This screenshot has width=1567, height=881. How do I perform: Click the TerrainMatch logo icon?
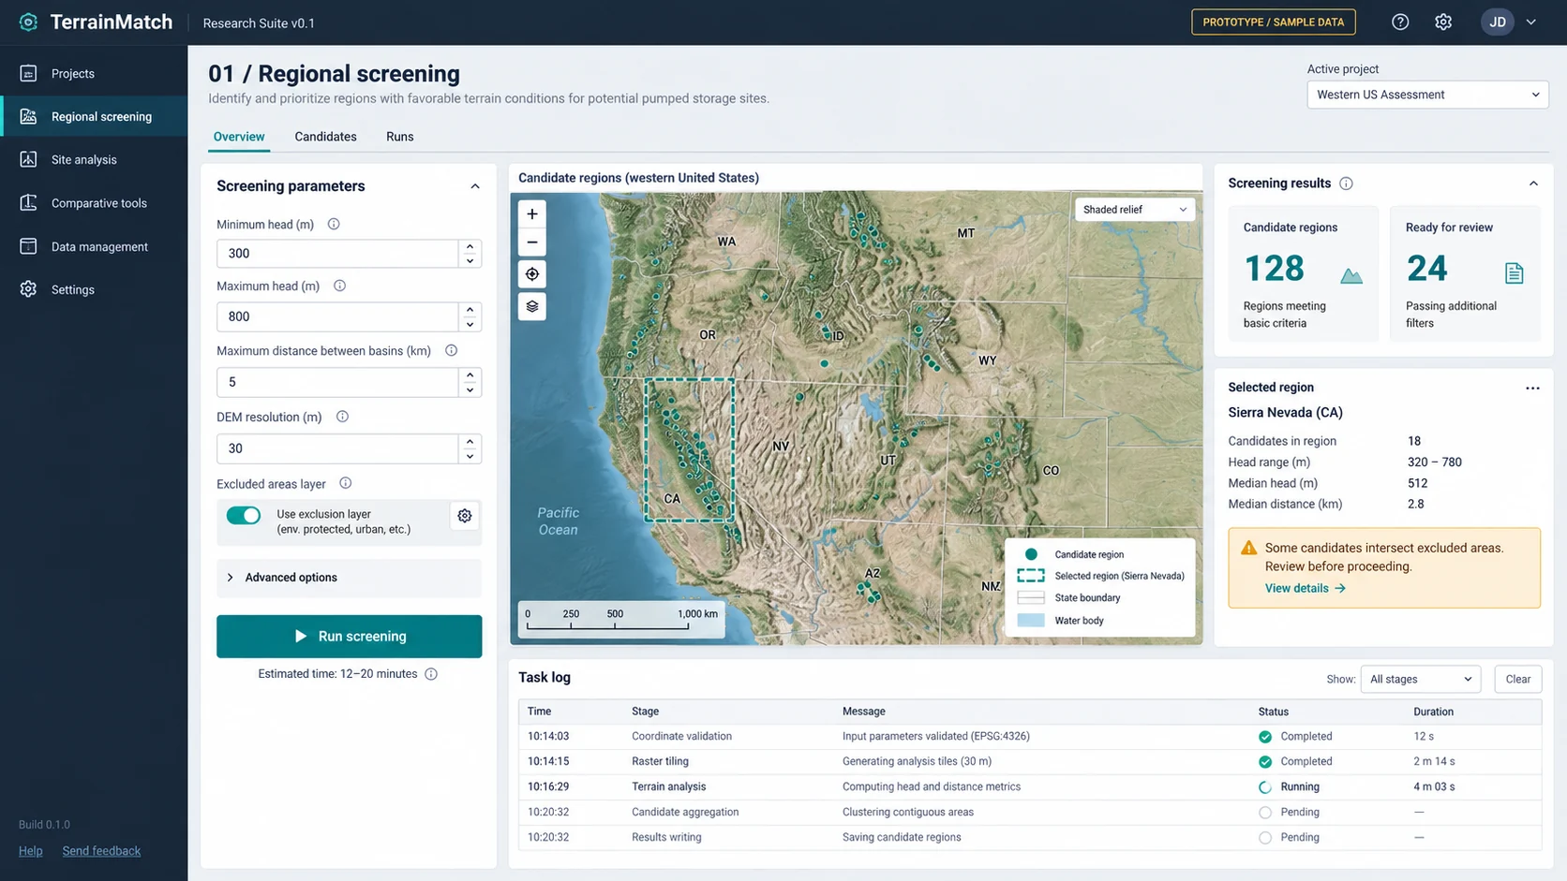[x=28, y=22]
